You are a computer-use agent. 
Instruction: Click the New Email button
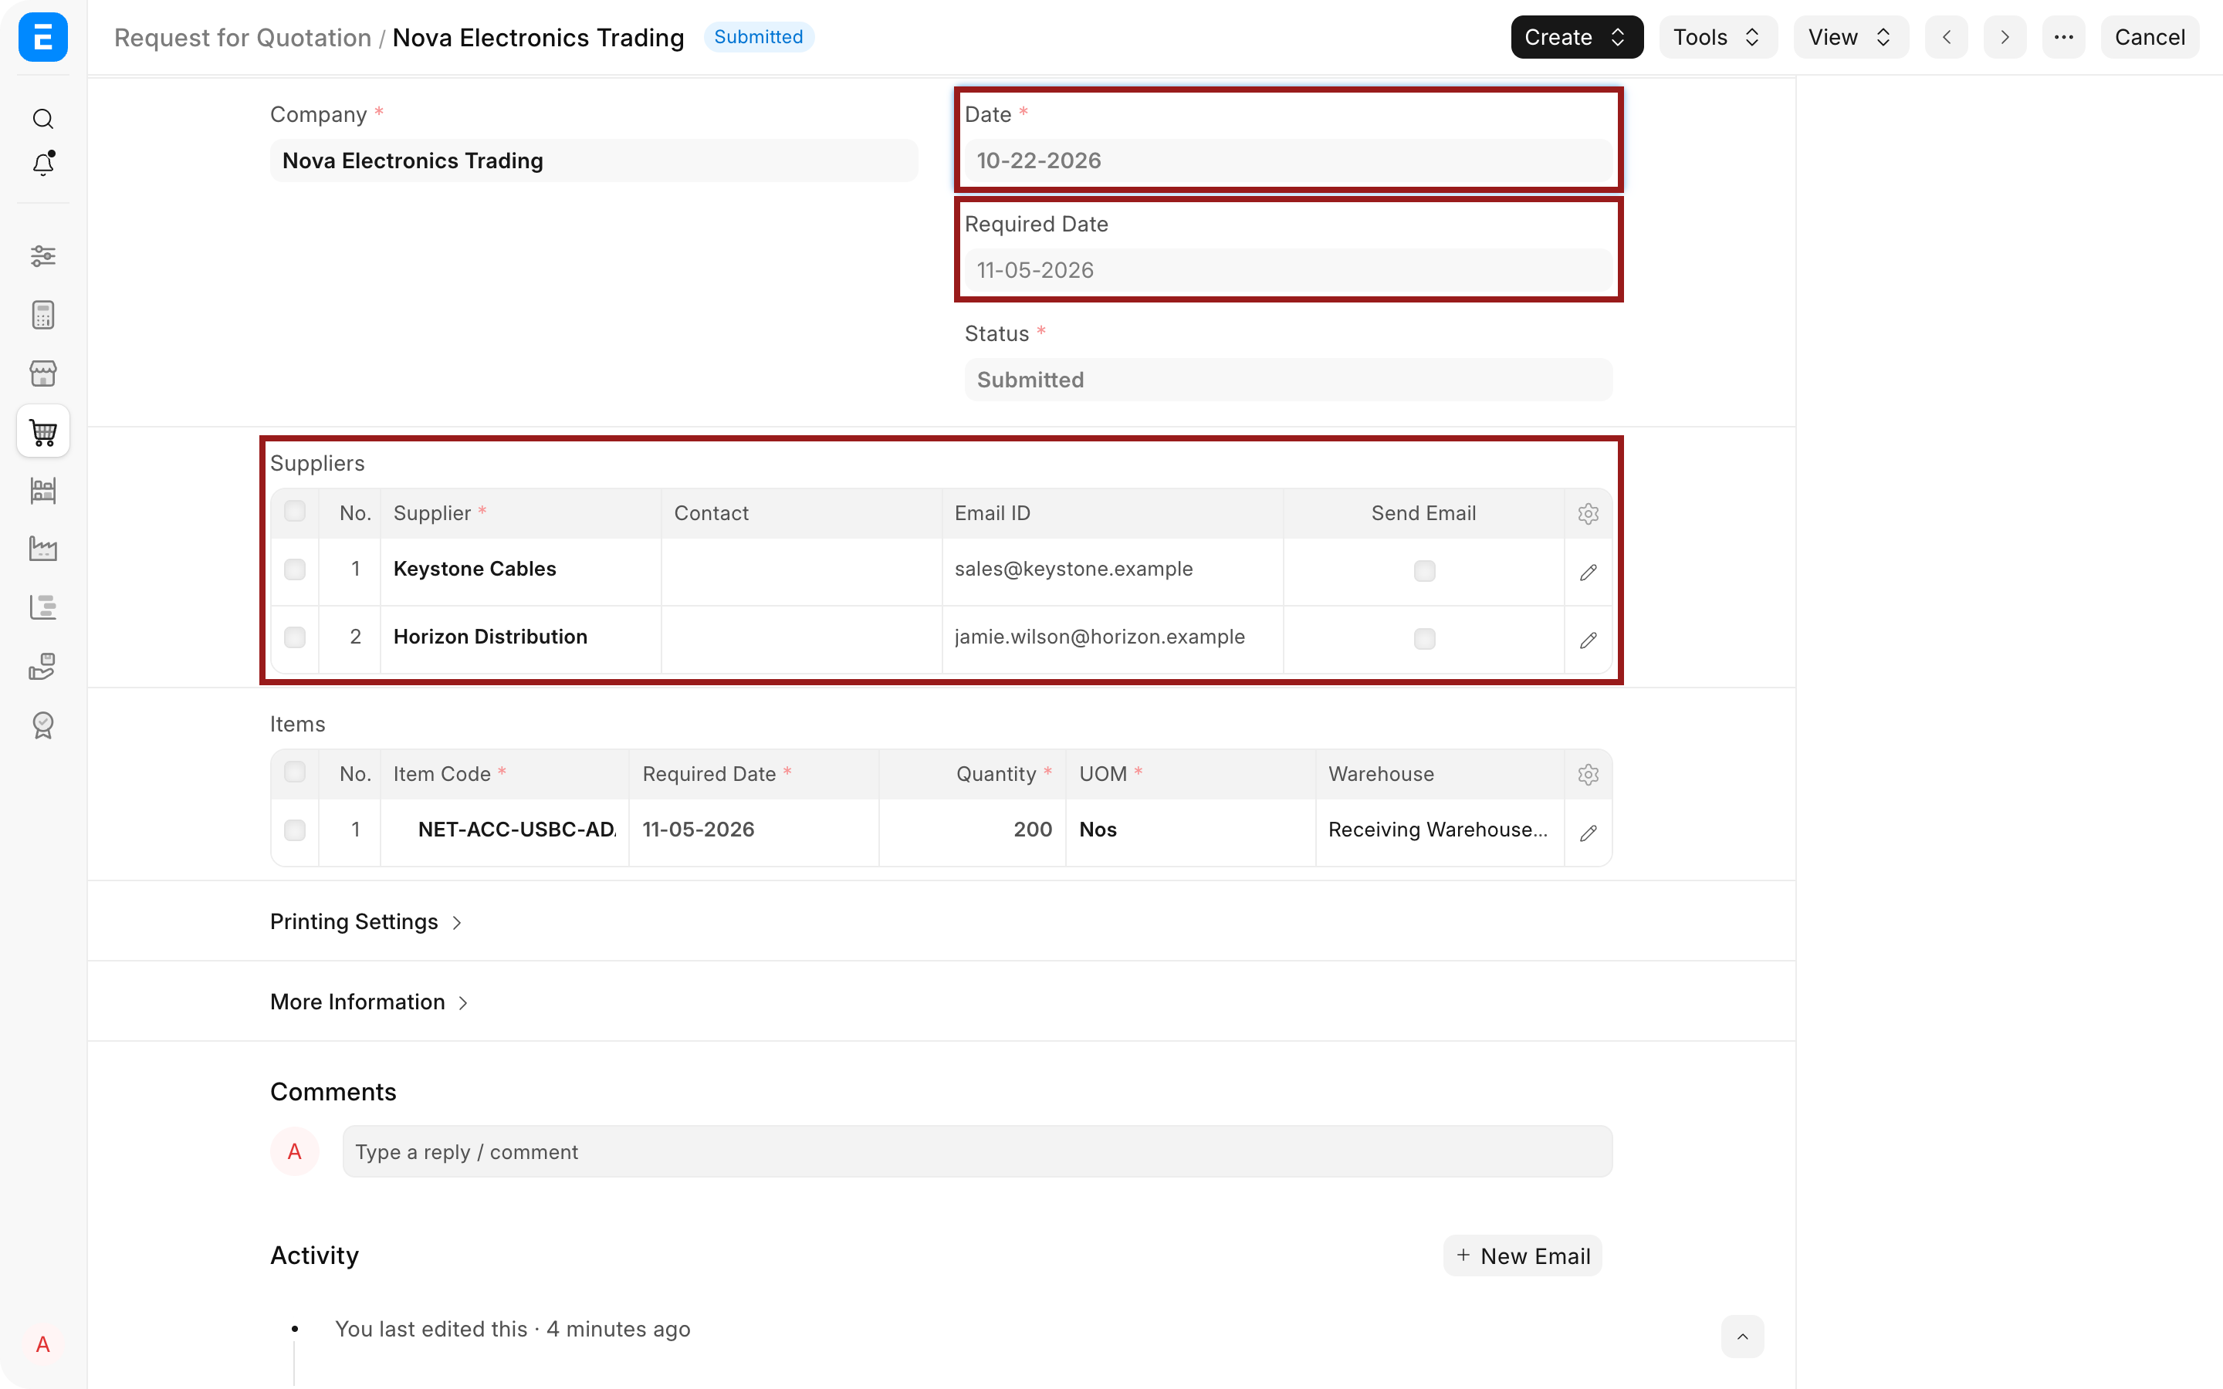[x=1522, y=1256]
